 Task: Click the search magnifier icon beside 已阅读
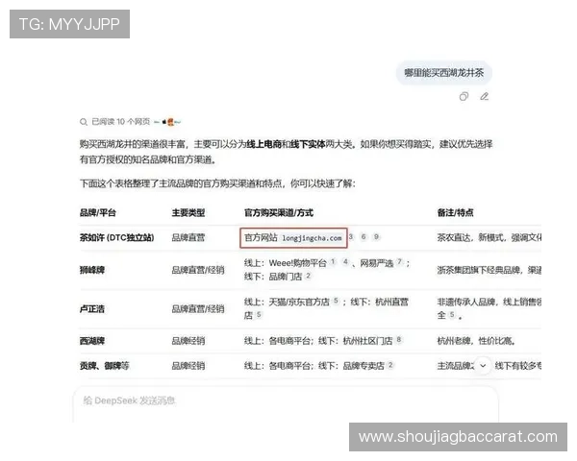[x=84, y=122]
